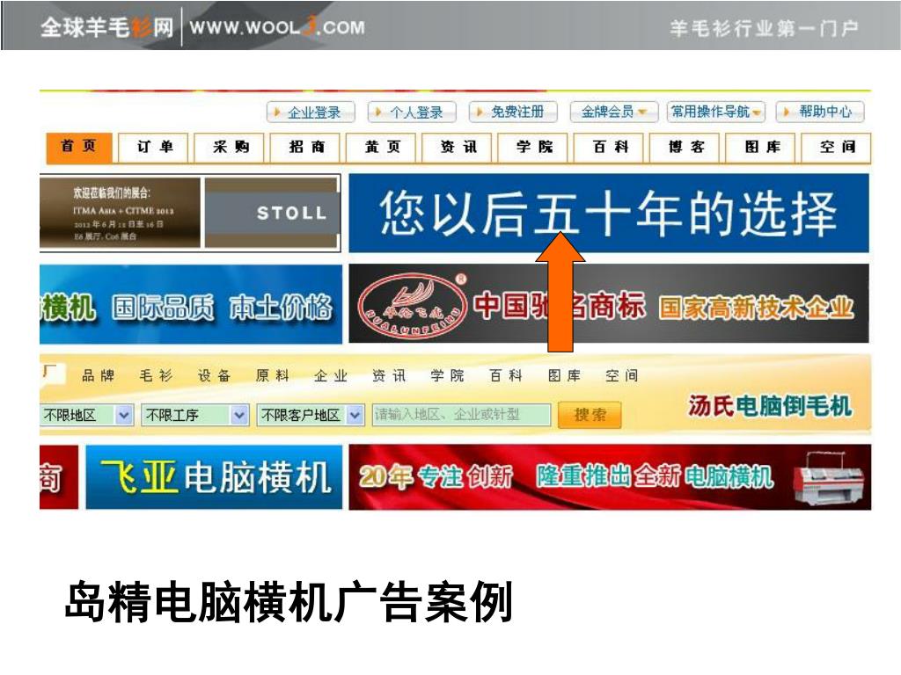Switch to the 采购 tab
This screenshot has width=901, height=675.
coord(230,148)
